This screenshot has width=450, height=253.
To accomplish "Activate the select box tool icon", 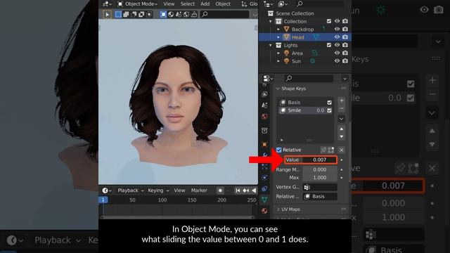I will click(107, 14).
